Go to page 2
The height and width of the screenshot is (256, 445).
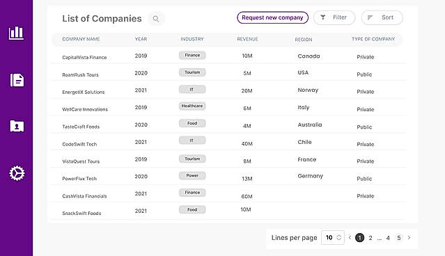370,238
